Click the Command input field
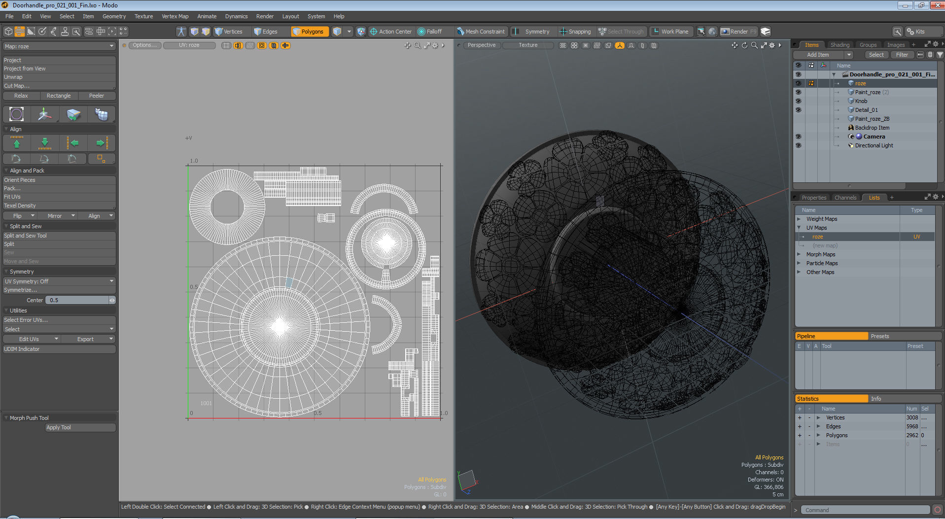 coord(865,510)
